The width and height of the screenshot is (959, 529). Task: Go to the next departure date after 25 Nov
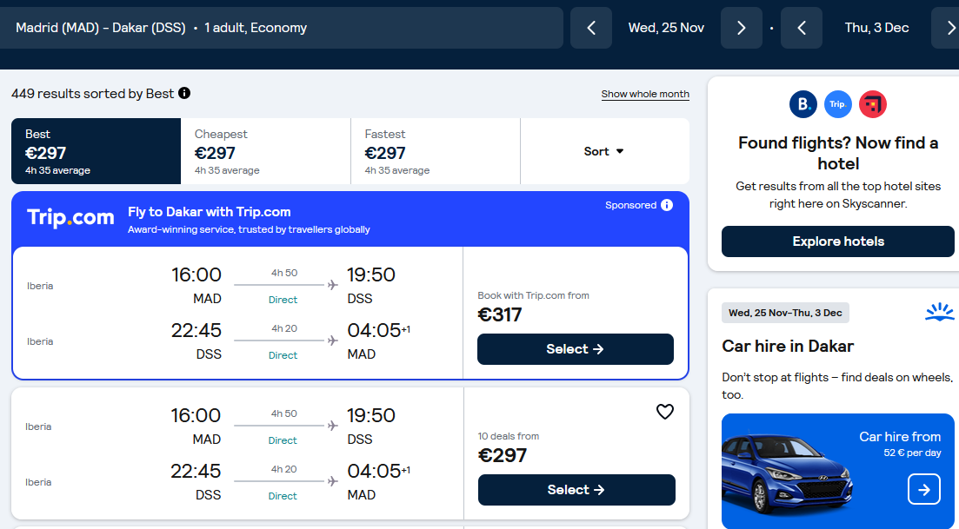tap(742, 28)
